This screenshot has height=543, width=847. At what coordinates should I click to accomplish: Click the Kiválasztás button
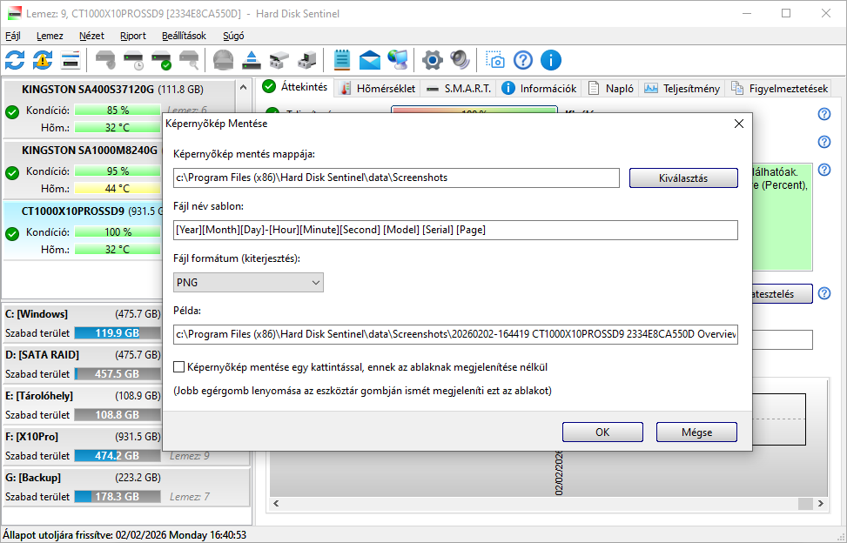click(683, 178)
